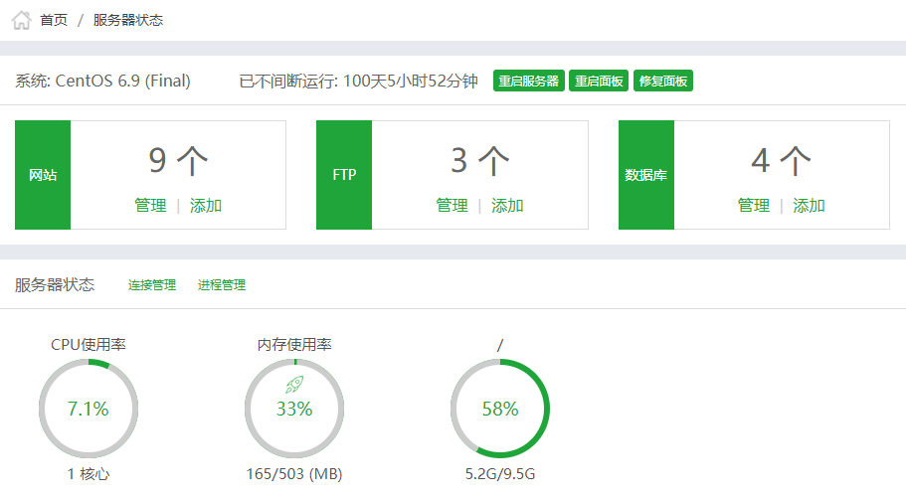
Task: Open 首页 breadcrumb link
Action: click(54, 20)
